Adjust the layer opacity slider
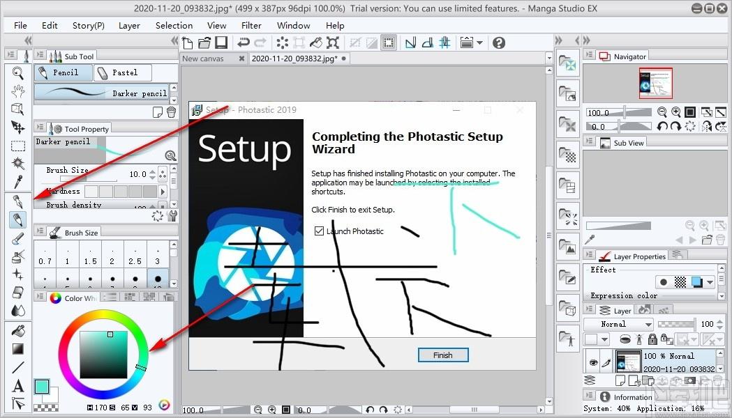The width and height of the screenshot is (732, 418). click(676, 324)
